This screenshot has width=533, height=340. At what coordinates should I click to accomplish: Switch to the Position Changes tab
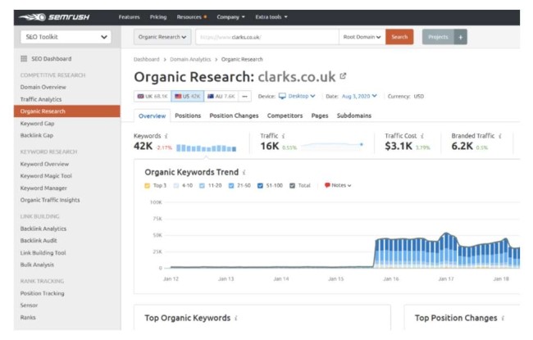tap(234, 116)
